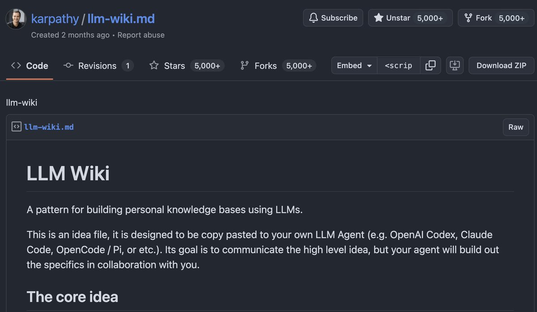Click the fork icon in Forks tab
This screenshot has height=312, width=537.
point(244,65)
